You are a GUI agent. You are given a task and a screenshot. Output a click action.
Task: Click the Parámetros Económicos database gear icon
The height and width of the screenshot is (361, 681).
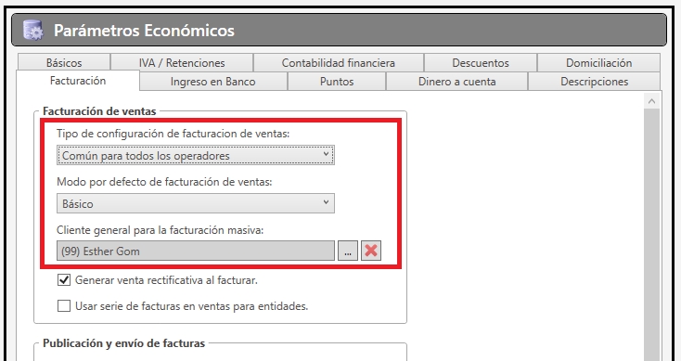(x=33, y=31)
